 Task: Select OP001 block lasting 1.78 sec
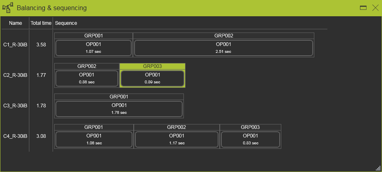[119, 109]
